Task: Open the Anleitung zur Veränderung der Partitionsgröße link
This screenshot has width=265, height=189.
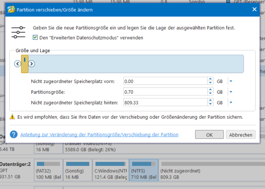Action: tap(99, 135)
